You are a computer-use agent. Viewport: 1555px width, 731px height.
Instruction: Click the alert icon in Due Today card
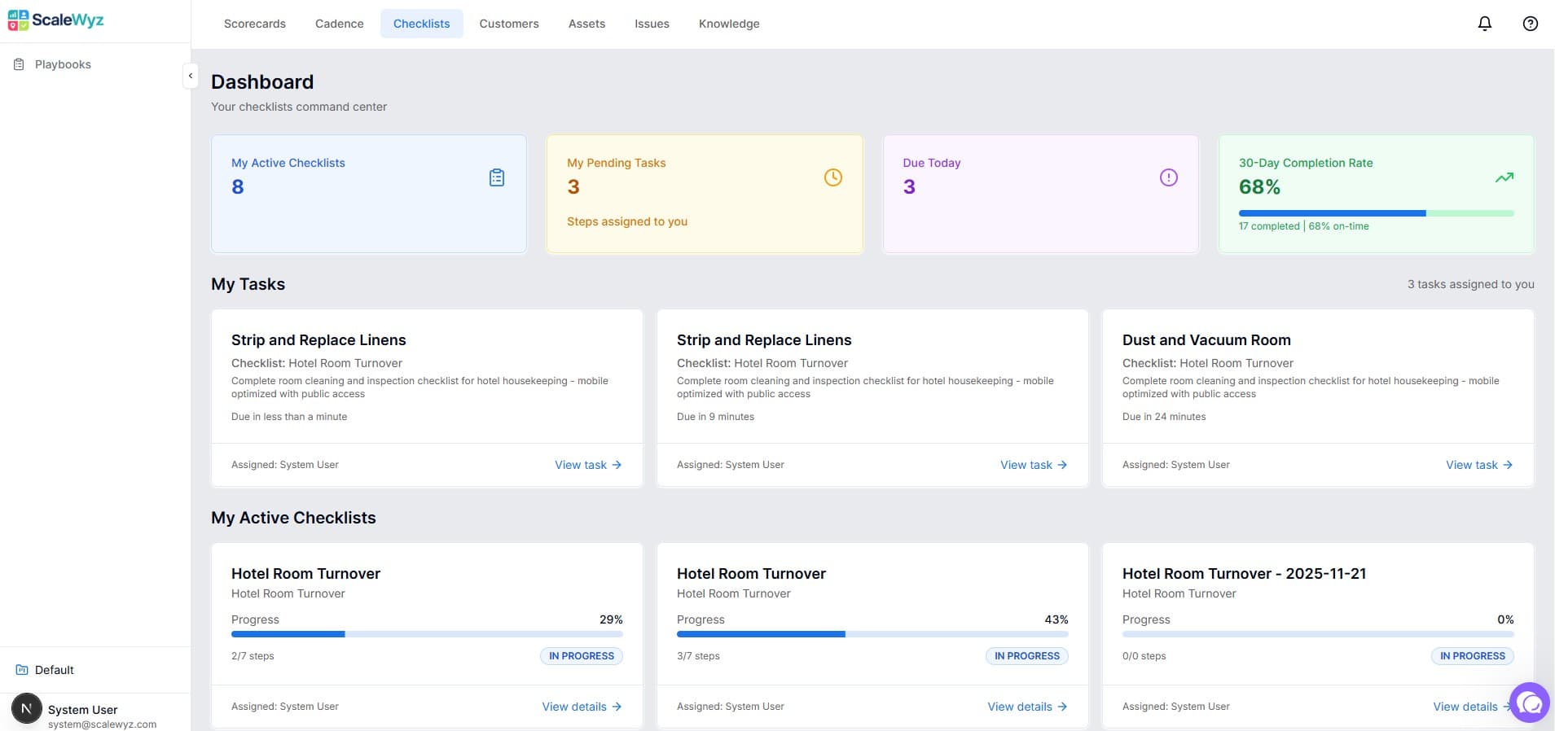point(1169,177)
